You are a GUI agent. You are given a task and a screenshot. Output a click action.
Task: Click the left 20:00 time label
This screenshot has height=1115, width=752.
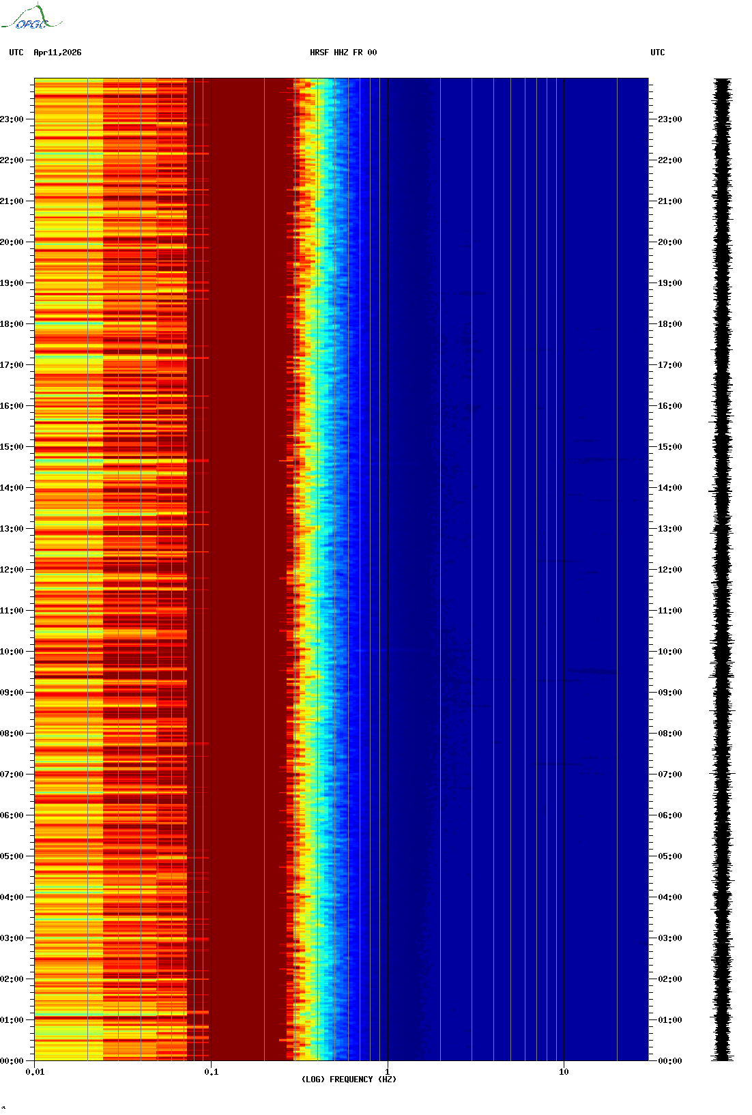pos(12,242)
